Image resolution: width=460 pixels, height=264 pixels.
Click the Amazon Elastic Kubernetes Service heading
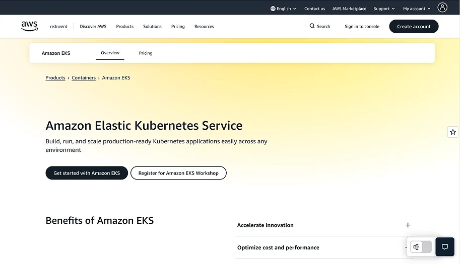[144, 126]
